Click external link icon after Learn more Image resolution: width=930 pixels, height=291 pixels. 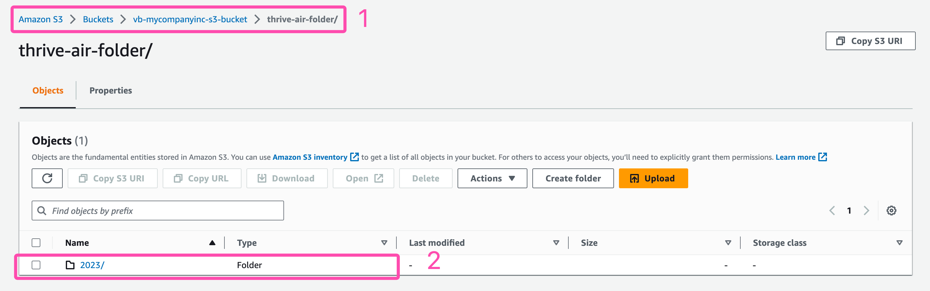pos(822,157)
